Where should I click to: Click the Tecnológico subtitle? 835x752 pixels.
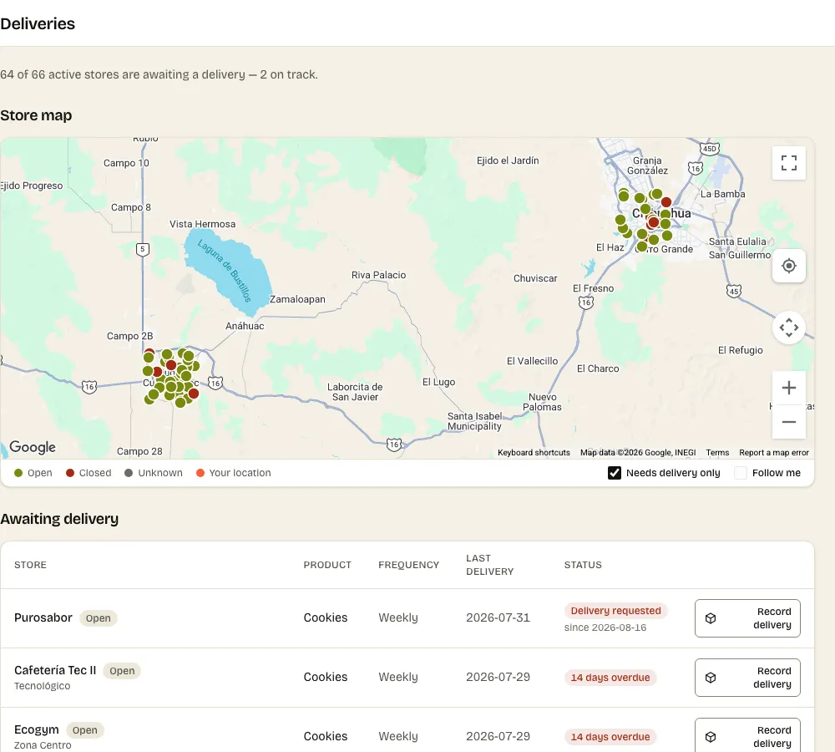(x=42, y=686)
